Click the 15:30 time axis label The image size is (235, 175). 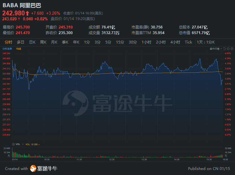[209, 160]
